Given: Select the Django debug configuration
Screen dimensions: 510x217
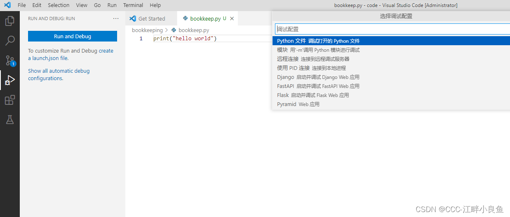Looking at the screenshot, I should click(391, 77).
